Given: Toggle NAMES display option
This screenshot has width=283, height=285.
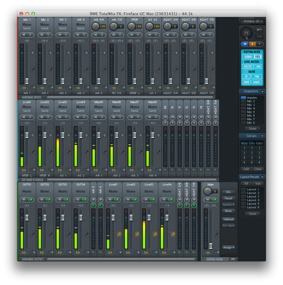Looking at the screenshot, I should (257, 82).
